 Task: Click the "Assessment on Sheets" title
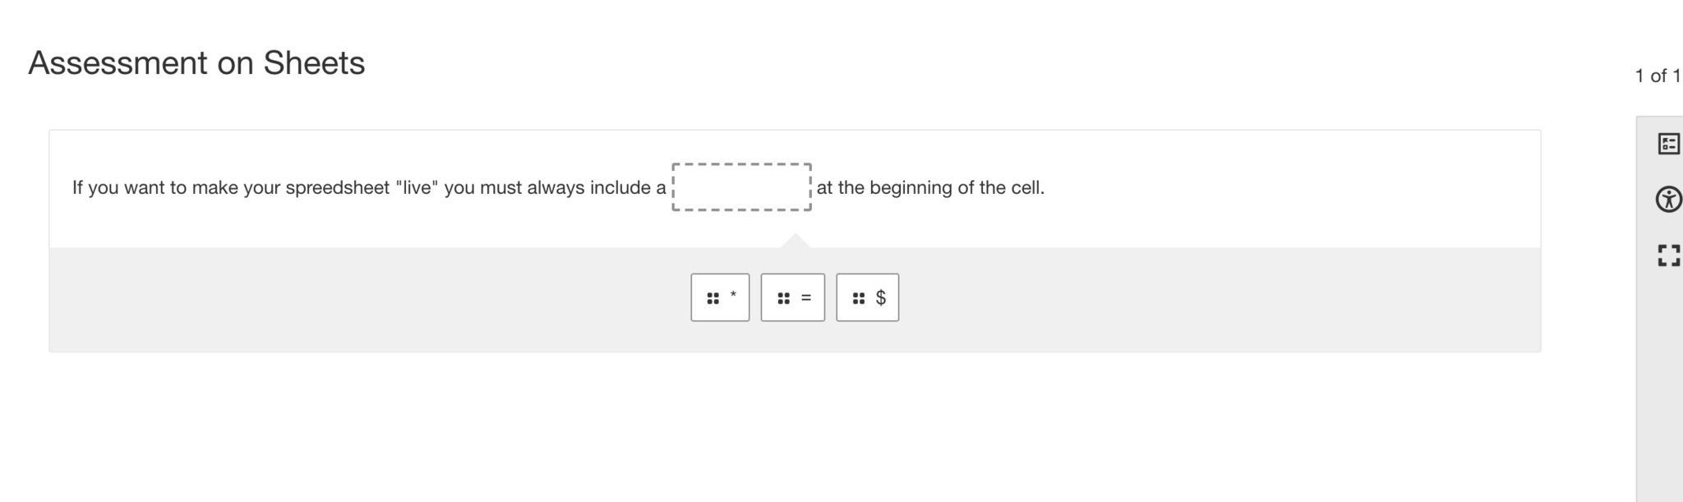196,63
